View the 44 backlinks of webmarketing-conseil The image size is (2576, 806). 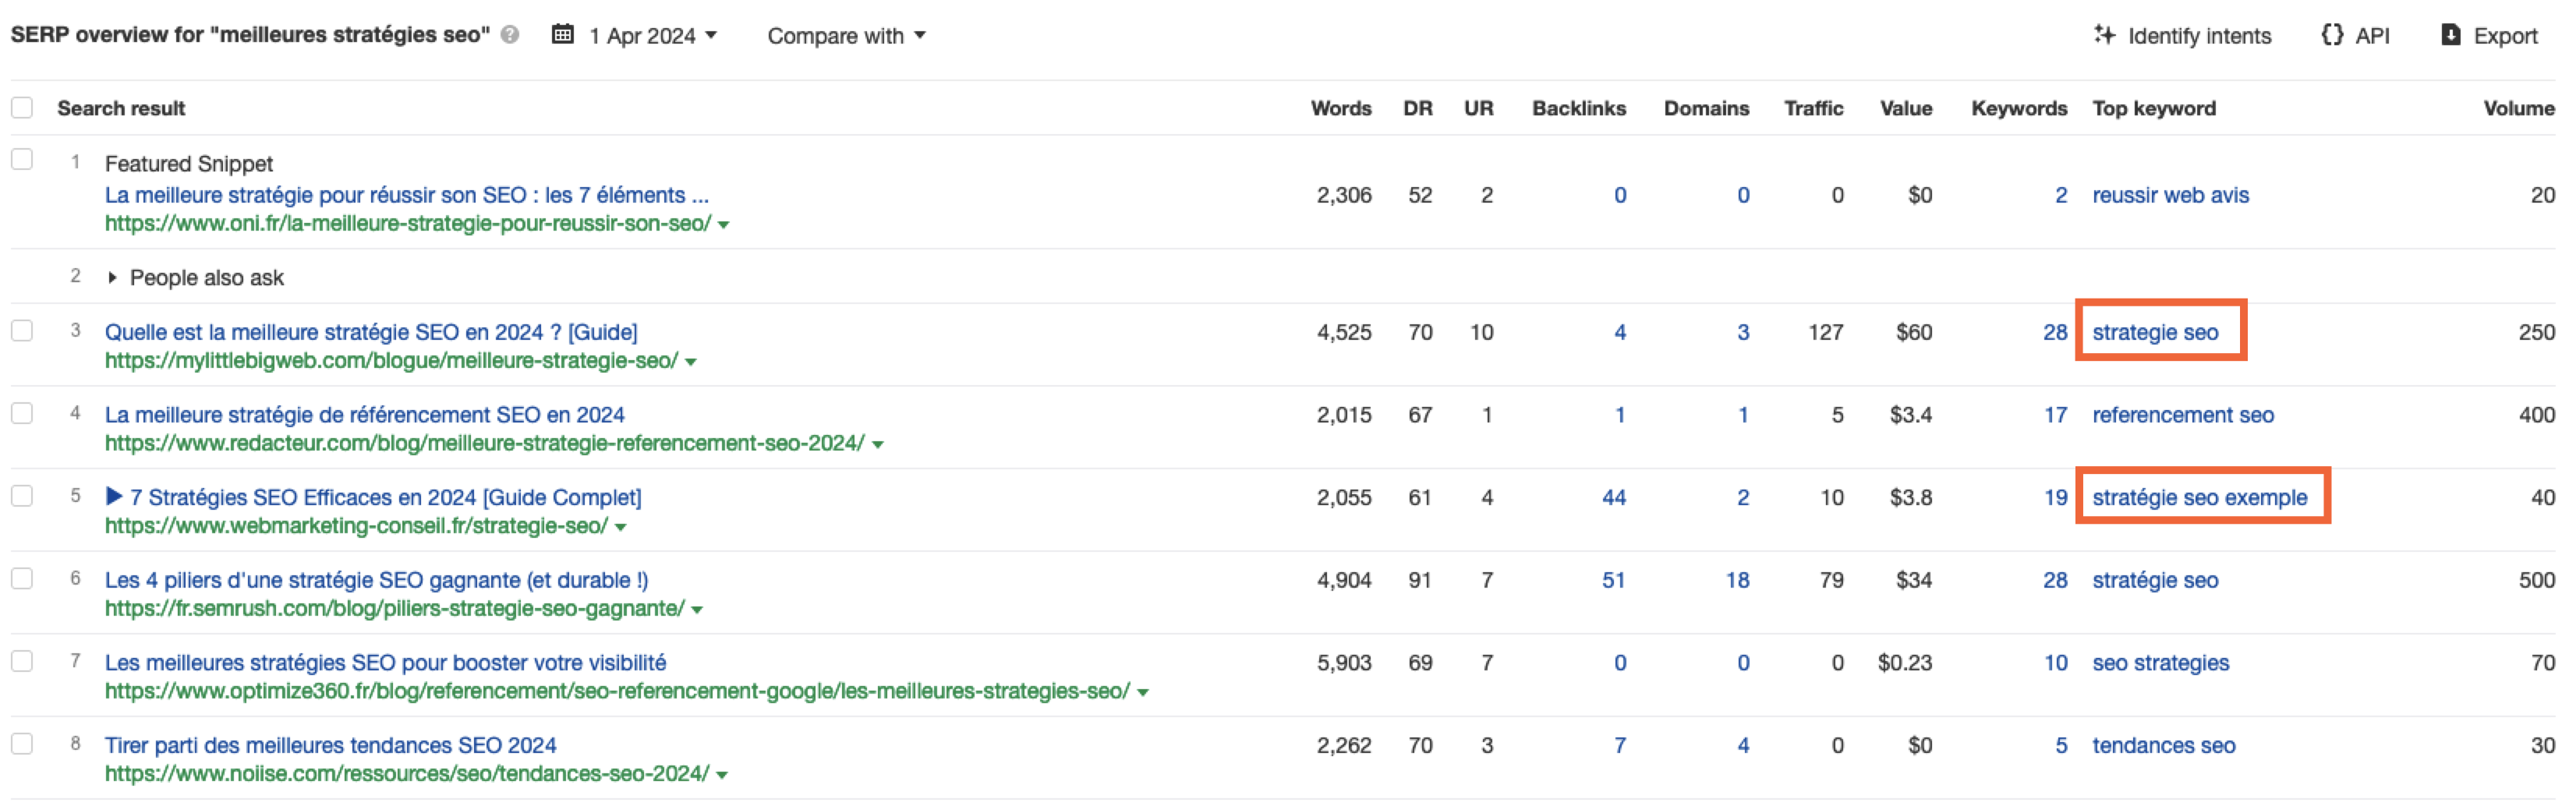1616,497
